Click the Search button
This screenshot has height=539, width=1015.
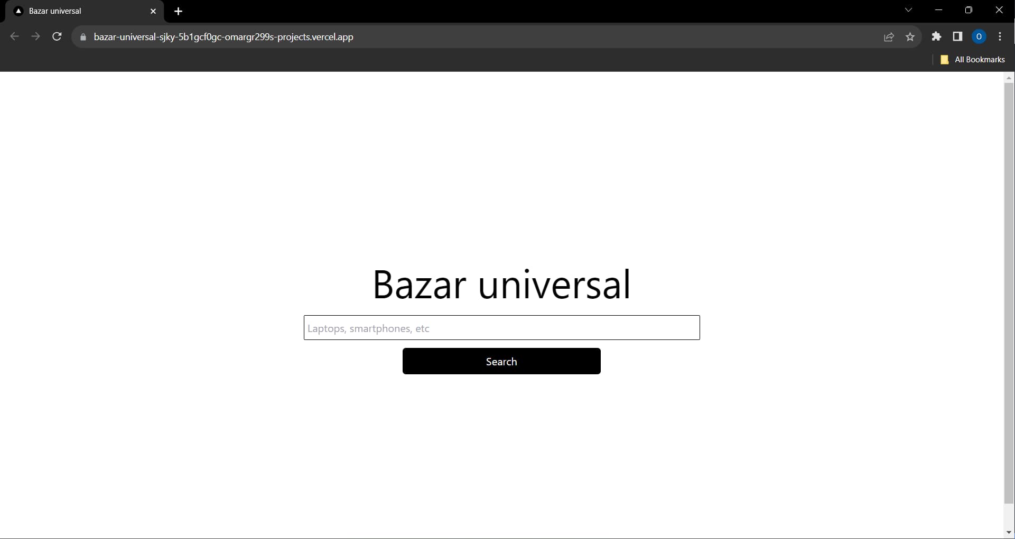tap(501, 361)
